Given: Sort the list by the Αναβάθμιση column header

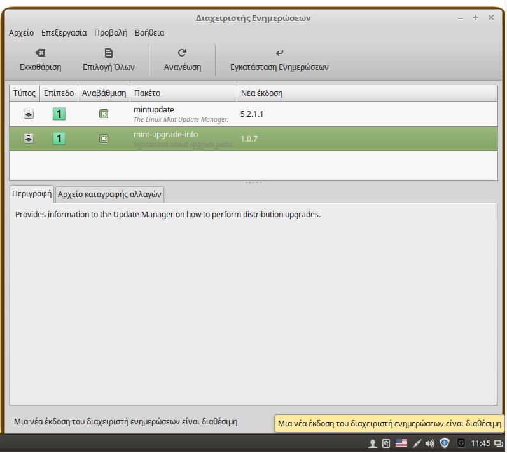Looking at the screenshot, I should coord(104,93).
